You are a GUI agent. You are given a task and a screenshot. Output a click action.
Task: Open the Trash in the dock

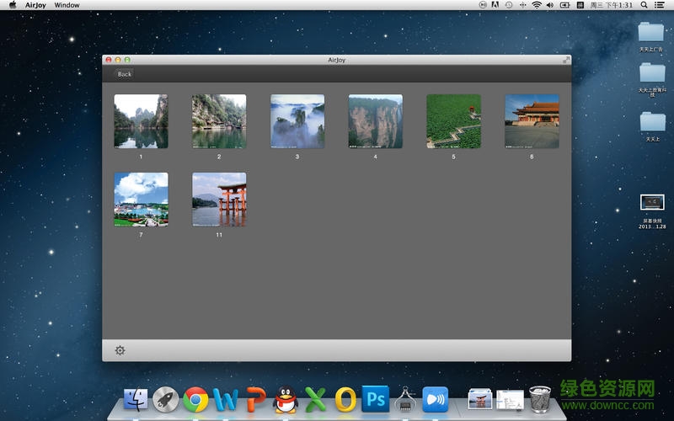(540, 399)
